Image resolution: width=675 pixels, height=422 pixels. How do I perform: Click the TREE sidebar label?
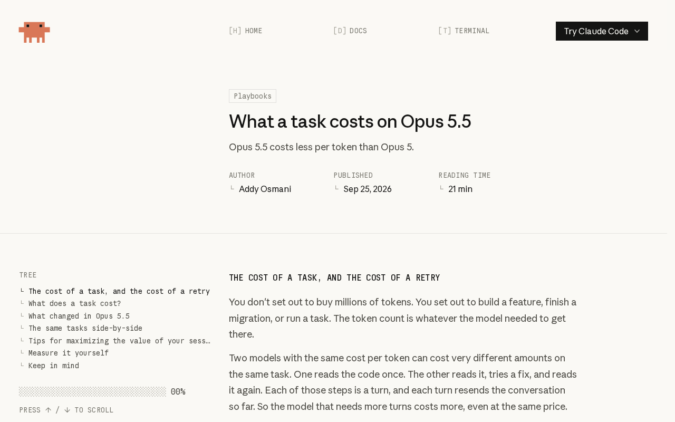28,275
